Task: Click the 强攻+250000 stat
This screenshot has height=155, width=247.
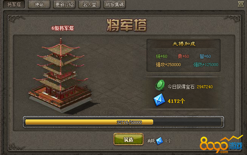Action: pyautogui.click(x=168, y=65)
